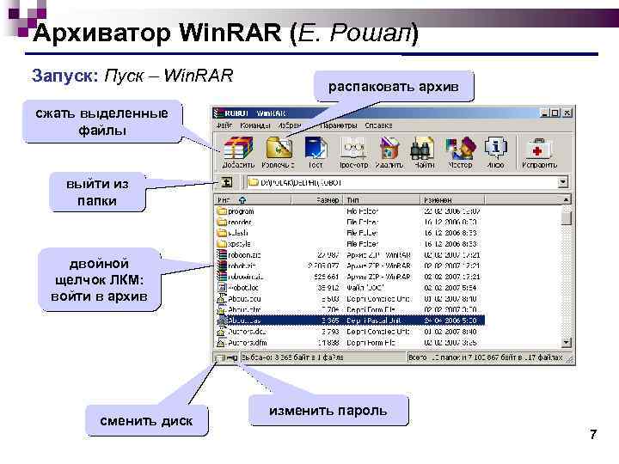This screenshot has height=464, width=619.
Task: Maximize the WinRAR window
Action: pos(555,113)
